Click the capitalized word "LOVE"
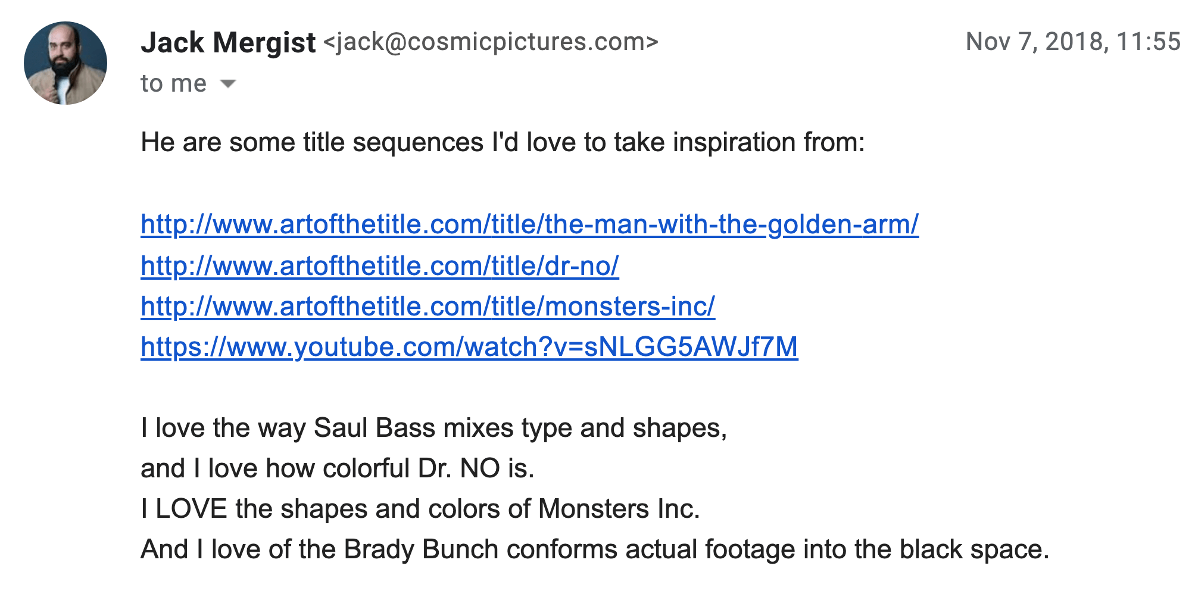Viewport: 1192px width, 594px height. coord(191,509)
